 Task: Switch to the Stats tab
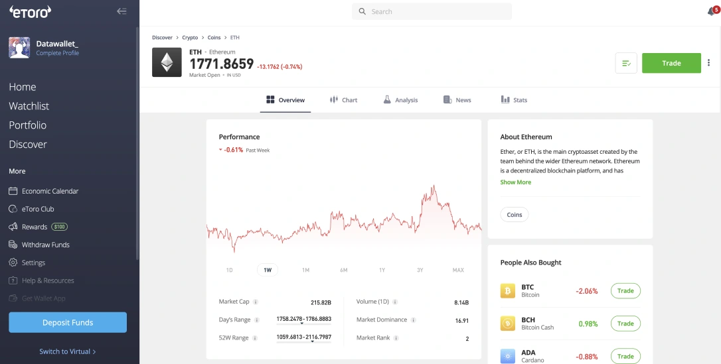(x=514, y=100)
